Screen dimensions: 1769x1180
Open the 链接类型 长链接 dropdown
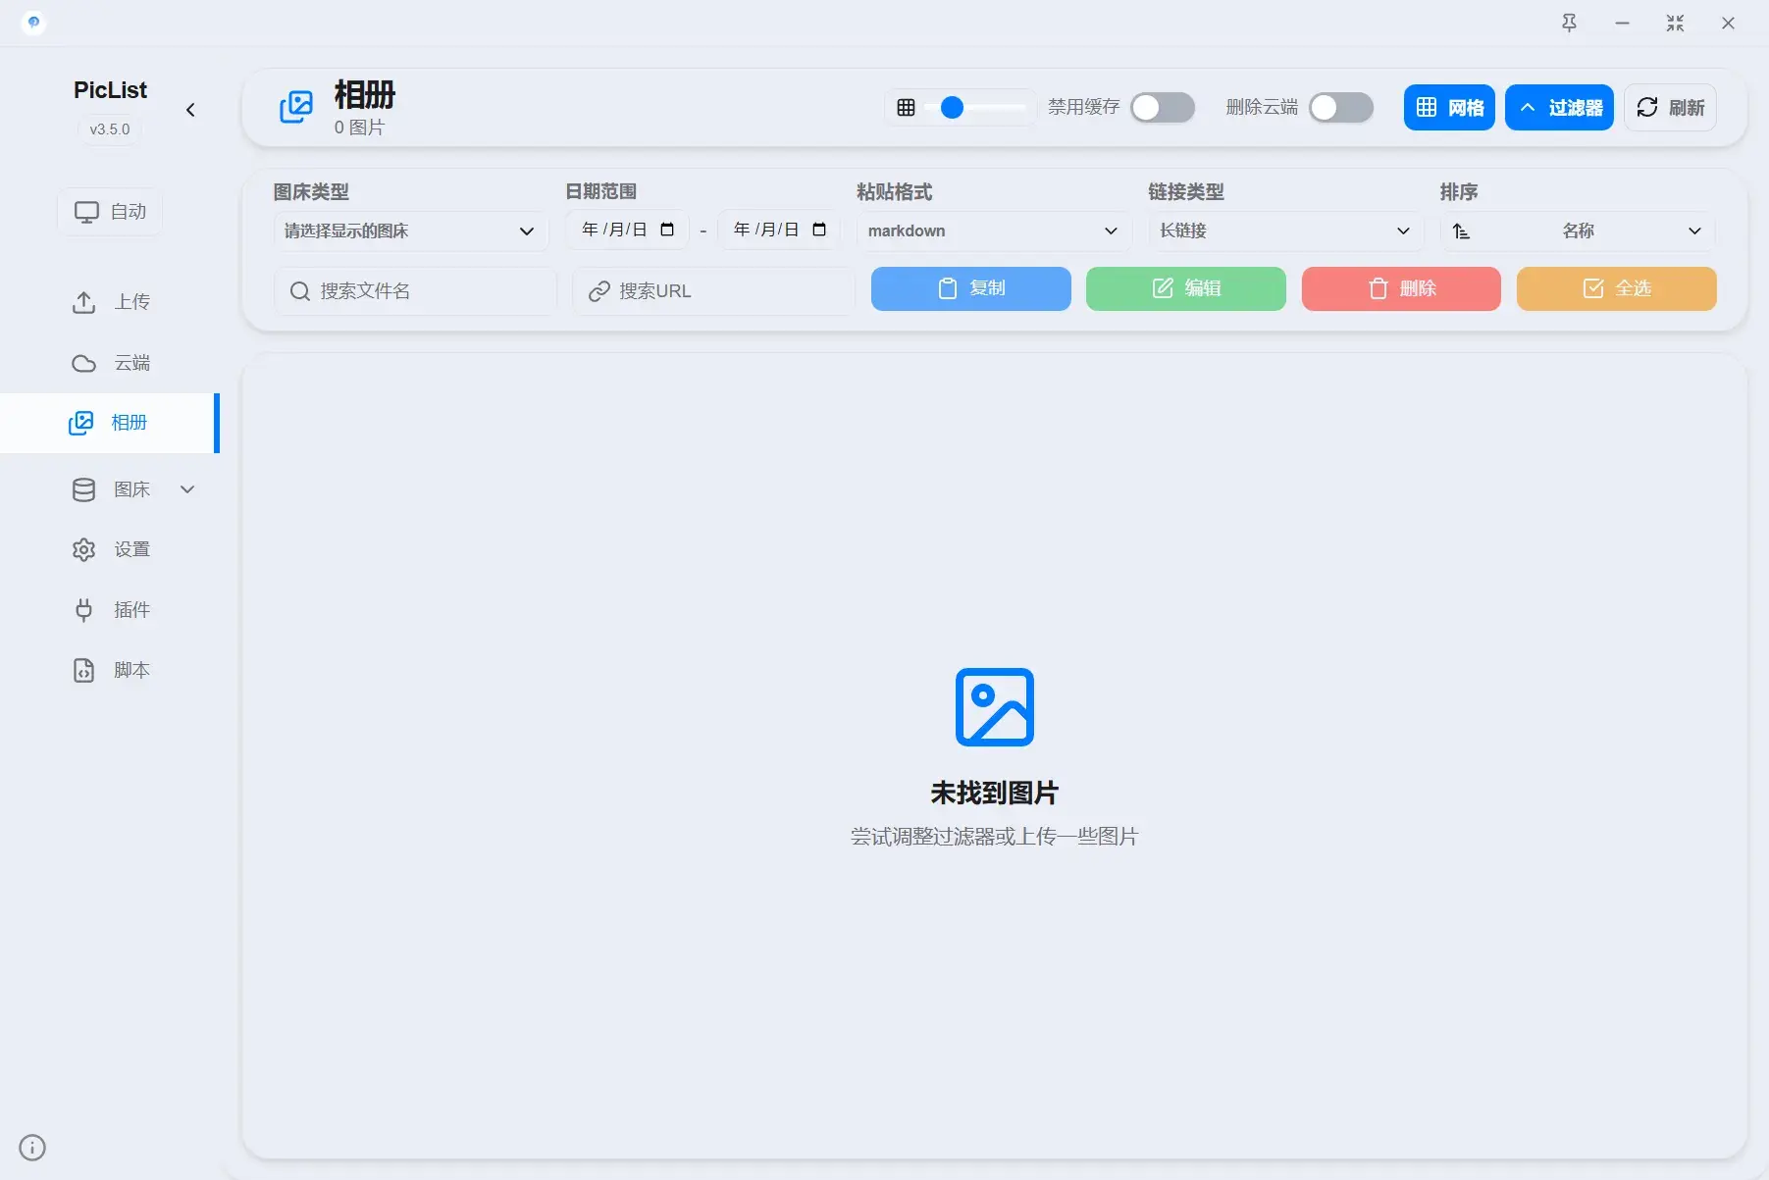click(1285, 231)
